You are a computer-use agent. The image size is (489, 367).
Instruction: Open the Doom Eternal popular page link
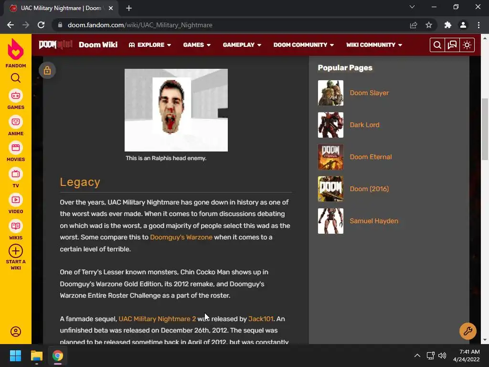tap(371, 157)
